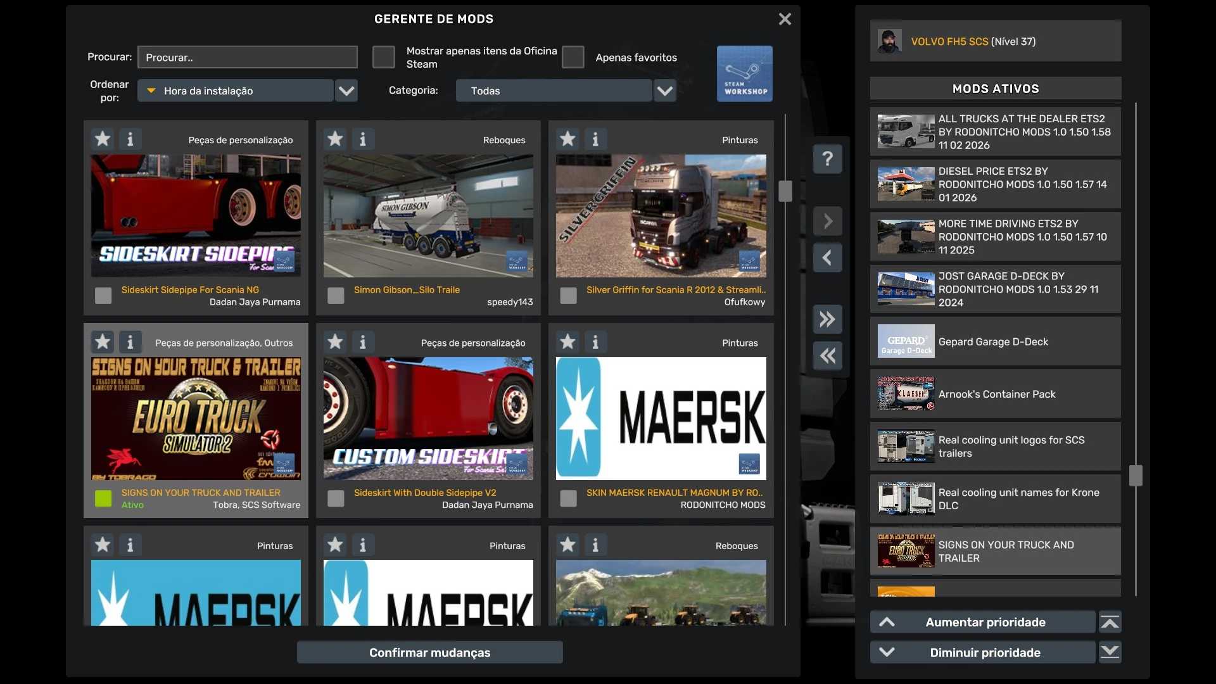Activate selected mod with single right arrow
This screenshot has width=1216, height=684.
click(x=827, y=221)
